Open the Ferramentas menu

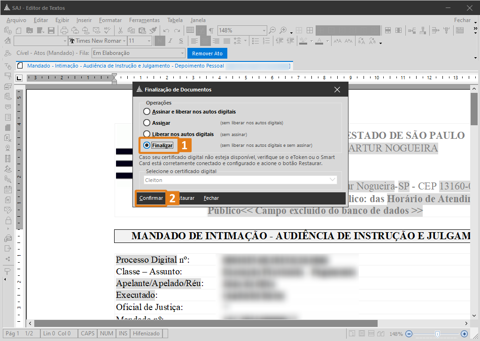coord(144,20)
